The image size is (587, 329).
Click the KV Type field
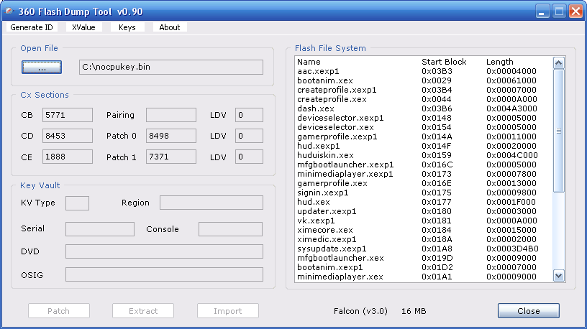tap(77, 203)
